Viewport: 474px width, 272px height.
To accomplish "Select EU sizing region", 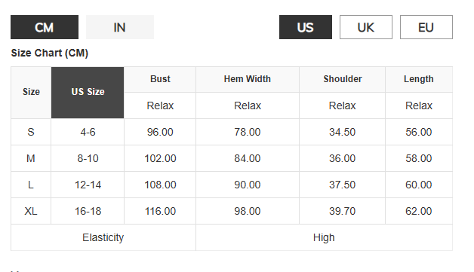I will pyautogui.click(x=426, y=27).
